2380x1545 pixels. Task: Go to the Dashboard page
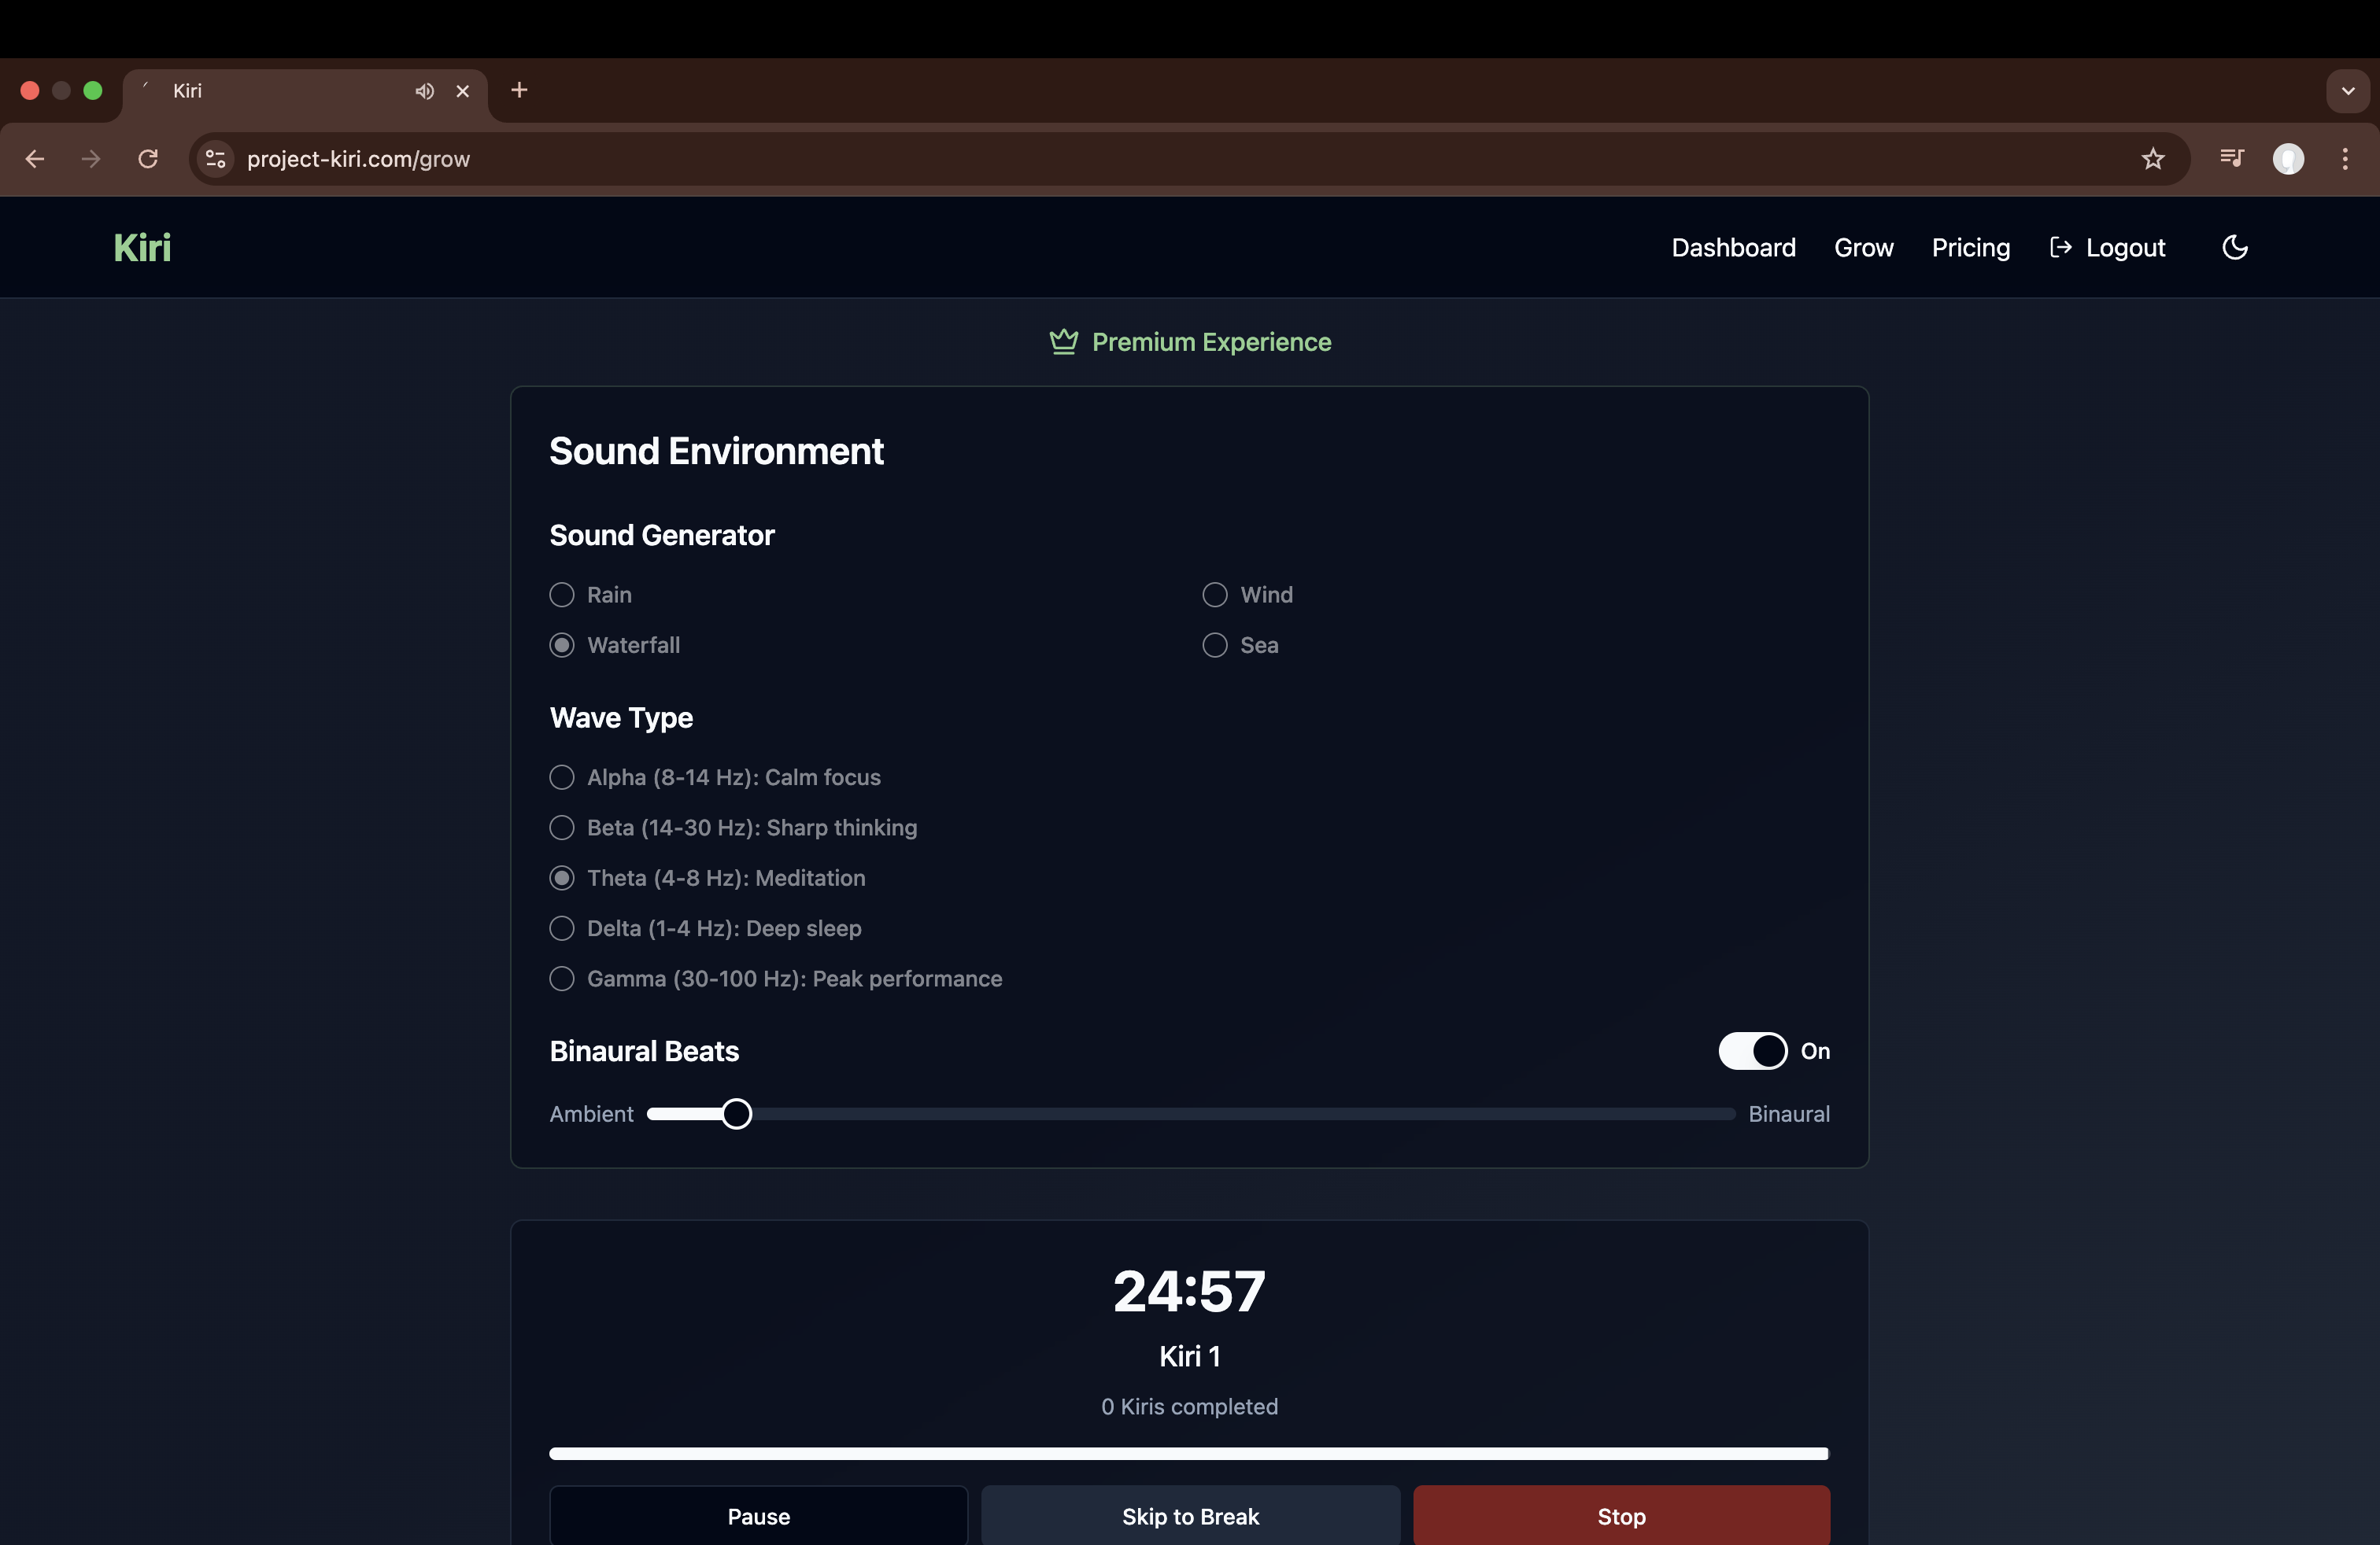(1732, 247)
